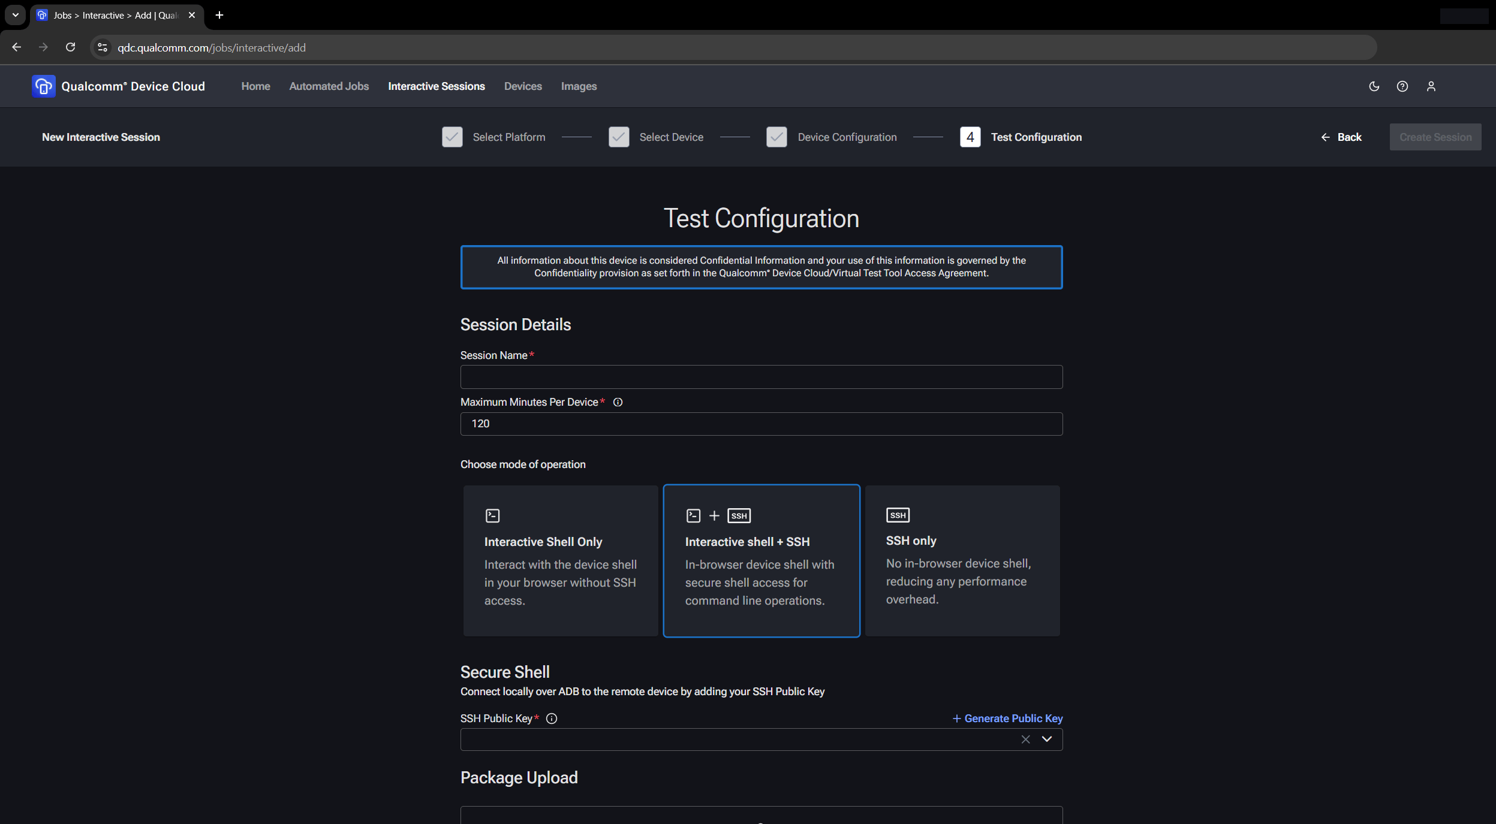Reload the page with refresh icon
Screen dimensions: 1496x824
[x=70, y=47]
